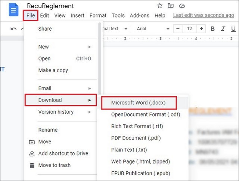This screenshot has height=181, width=239.
Task: Select Rename in the File menu
Action: tap(61, 130)
